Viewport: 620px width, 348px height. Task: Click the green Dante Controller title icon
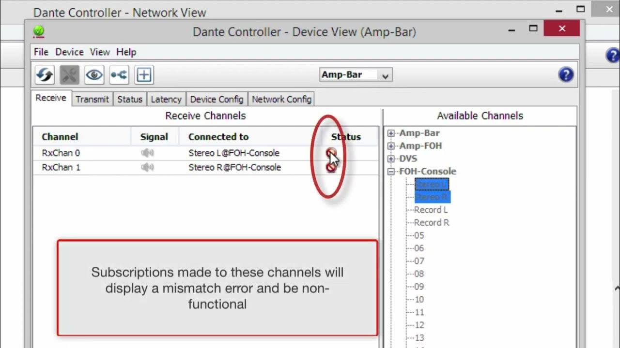(39, 31)
